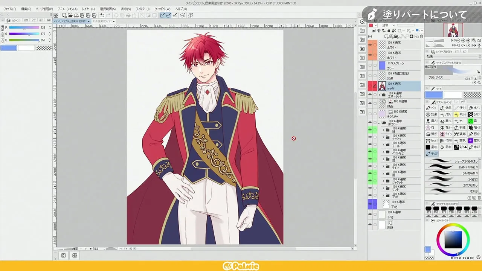
Task: Click the main blue color swatch top-left
Action: tap(9, 48)
